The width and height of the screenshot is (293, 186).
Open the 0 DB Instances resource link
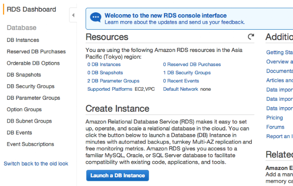104,65
